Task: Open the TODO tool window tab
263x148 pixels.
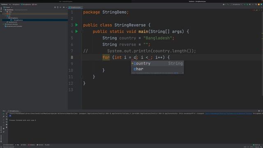Action: coord(23,145)
